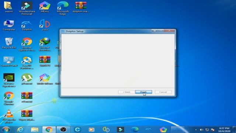Image resolution: width=236 pixels, height=133 pixels.
Task: Open Filmora from the taskbar
Action: coord(121,130)
